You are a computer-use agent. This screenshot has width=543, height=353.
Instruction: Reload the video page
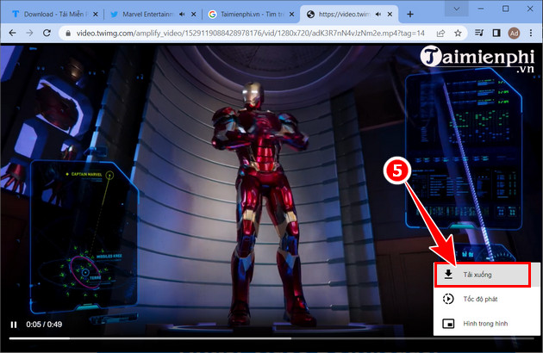(x=47, y=33)
